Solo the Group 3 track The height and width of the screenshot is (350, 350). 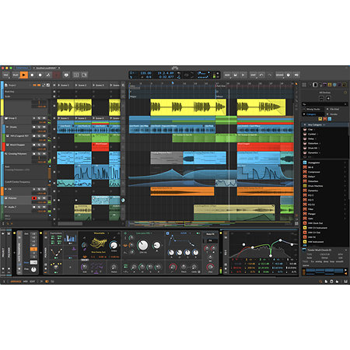39,118
